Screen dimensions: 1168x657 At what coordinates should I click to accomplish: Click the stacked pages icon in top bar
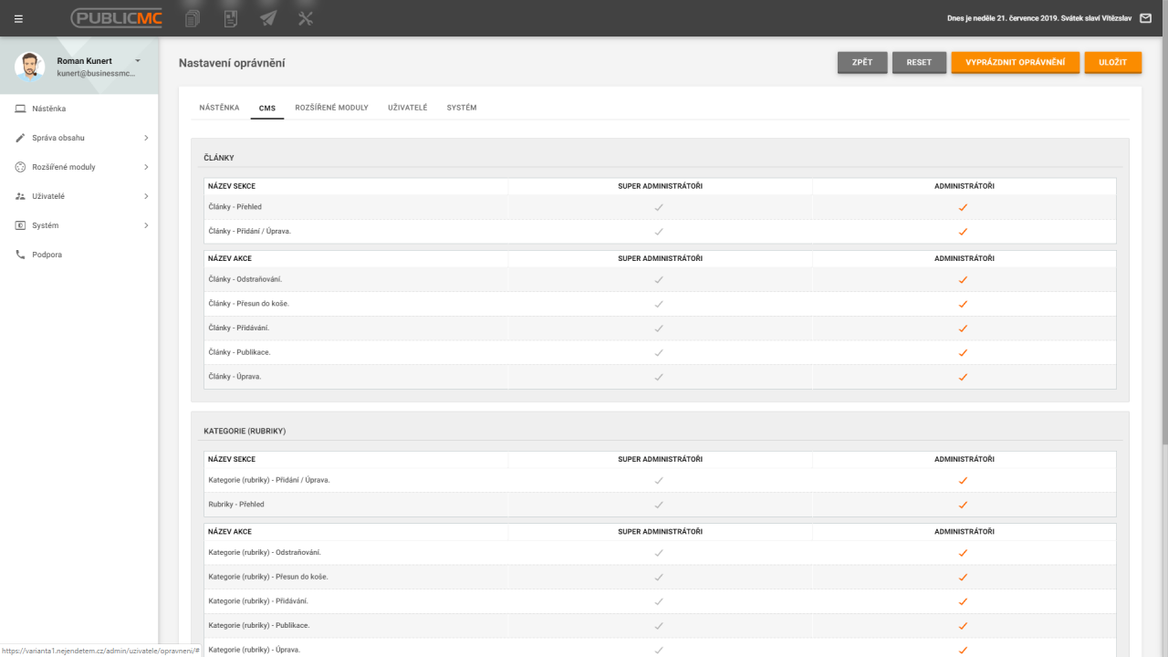click(x=193, y=18)
